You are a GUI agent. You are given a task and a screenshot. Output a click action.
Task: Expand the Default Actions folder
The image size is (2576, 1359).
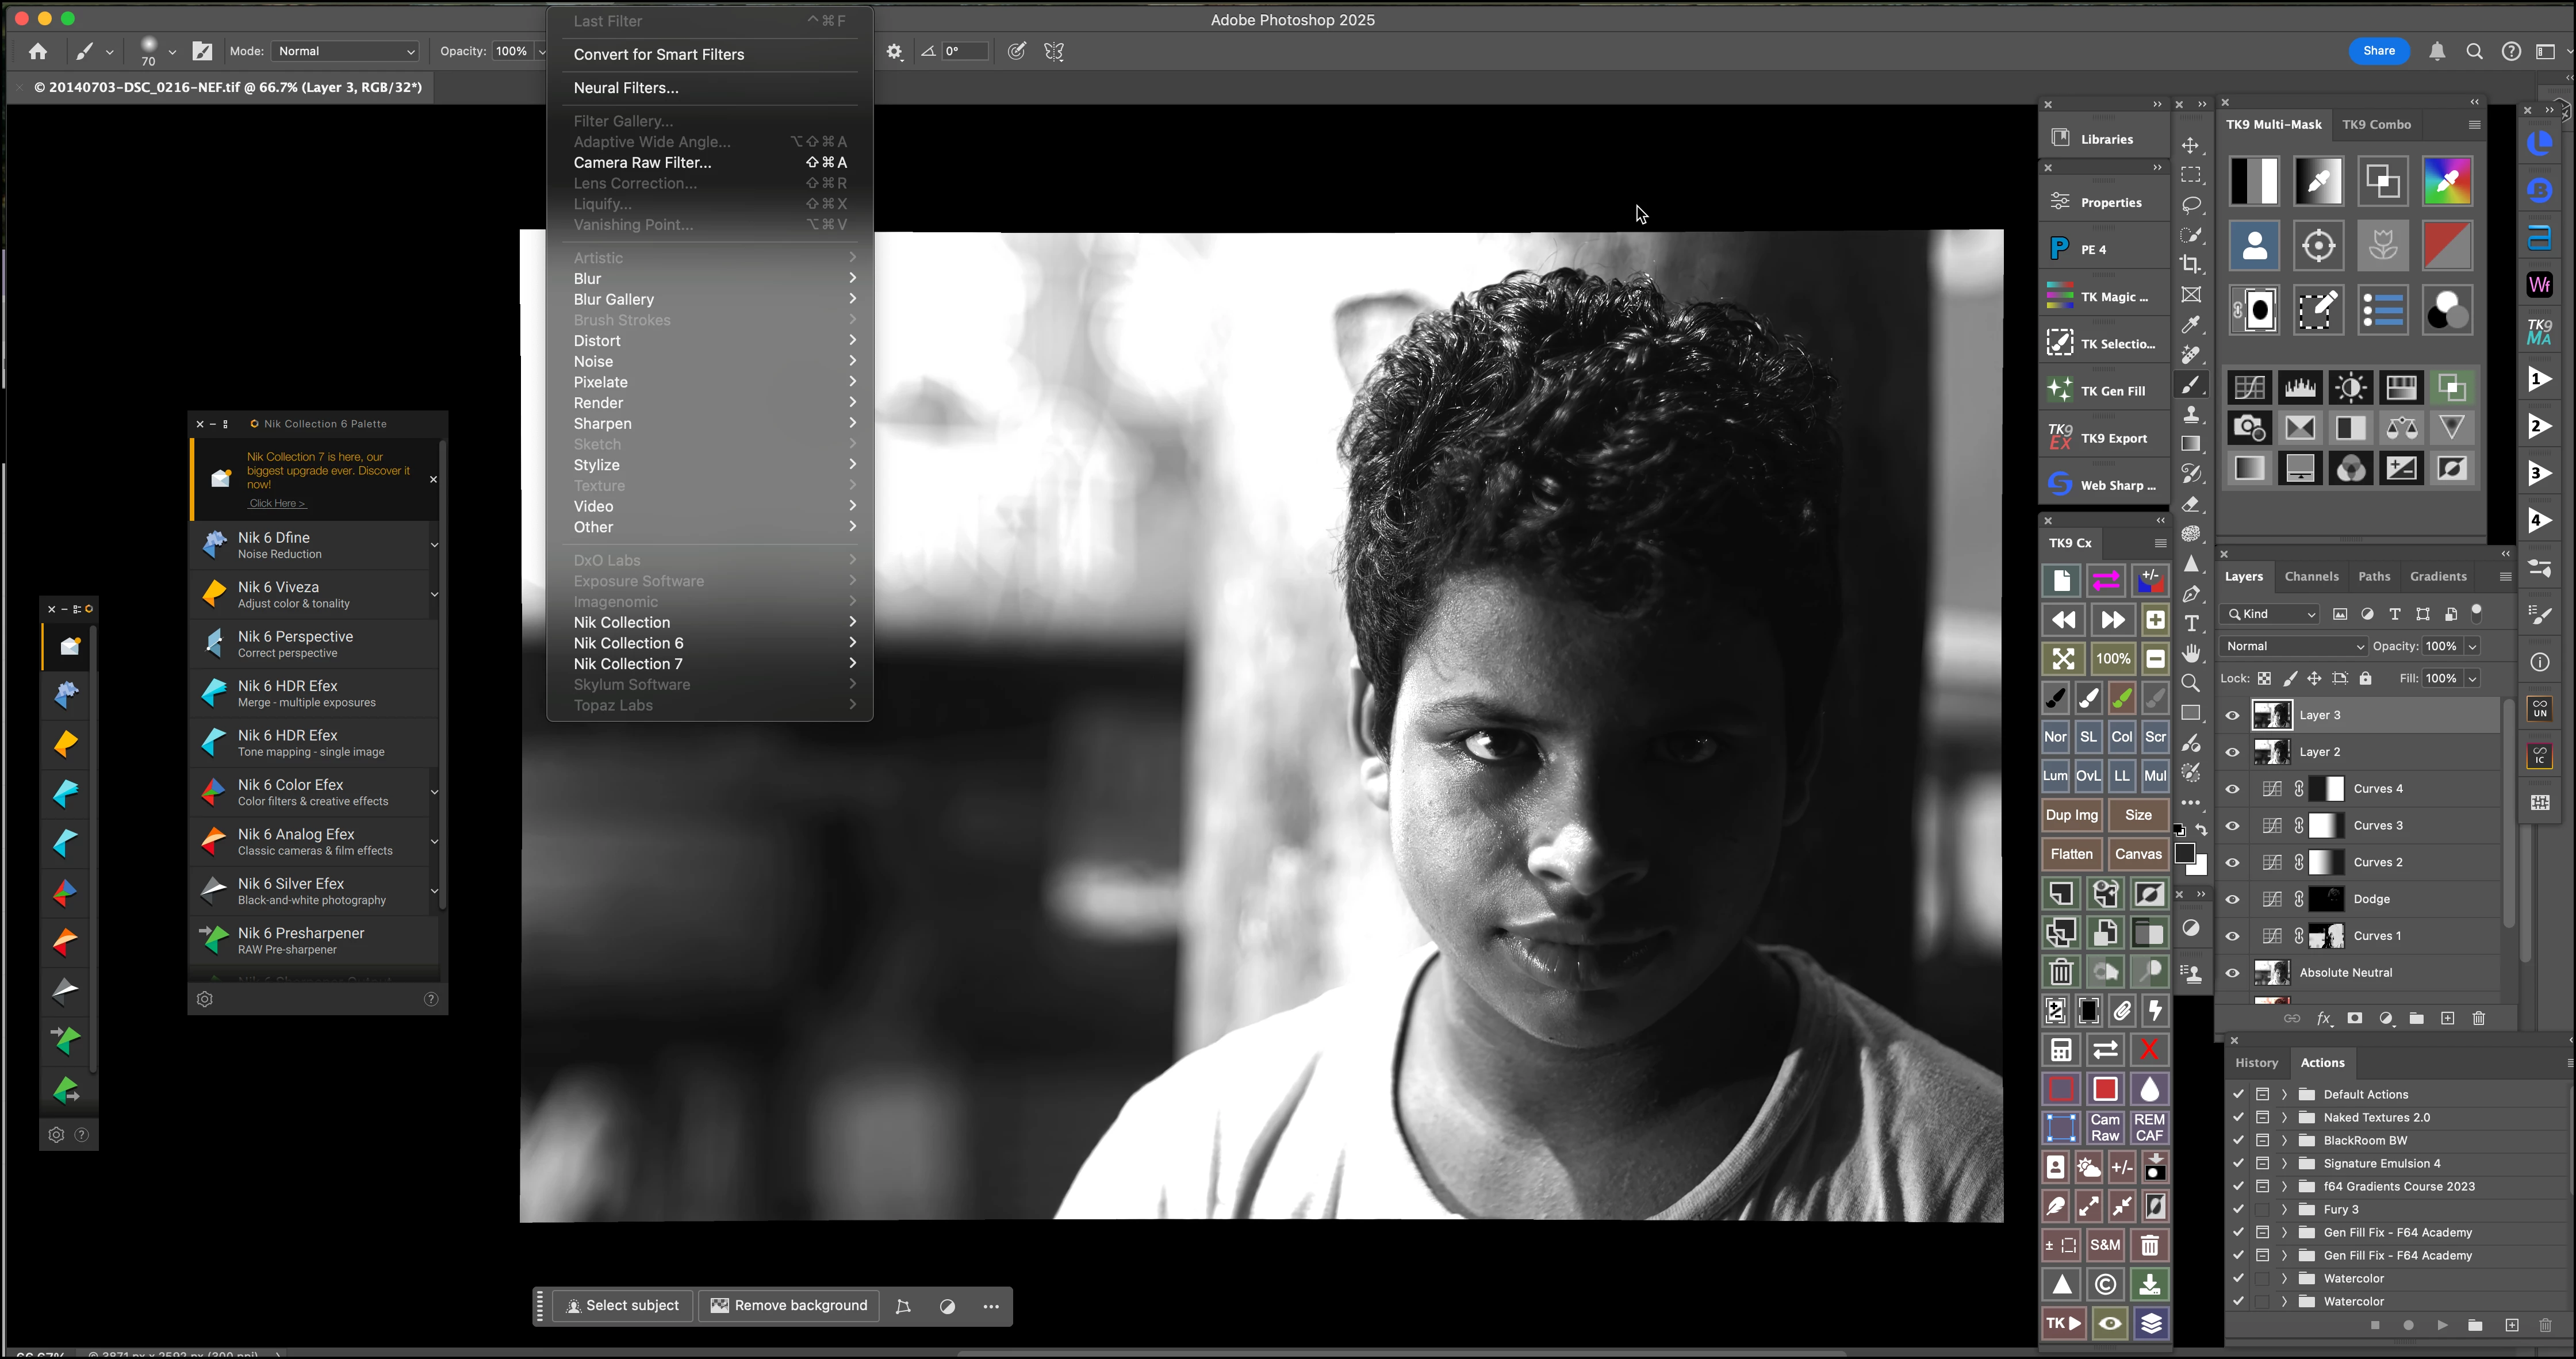(x=2284, y=1094)
